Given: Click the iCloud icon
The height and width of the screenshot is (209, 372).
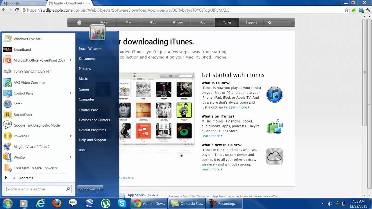Looking at the screenshot, I should click(x=274, y=156).
